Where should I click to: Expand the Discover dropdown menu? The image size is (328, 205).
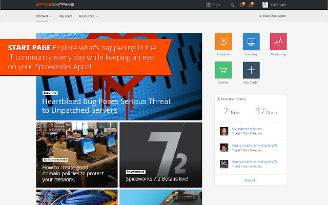(x=44, y=16)
